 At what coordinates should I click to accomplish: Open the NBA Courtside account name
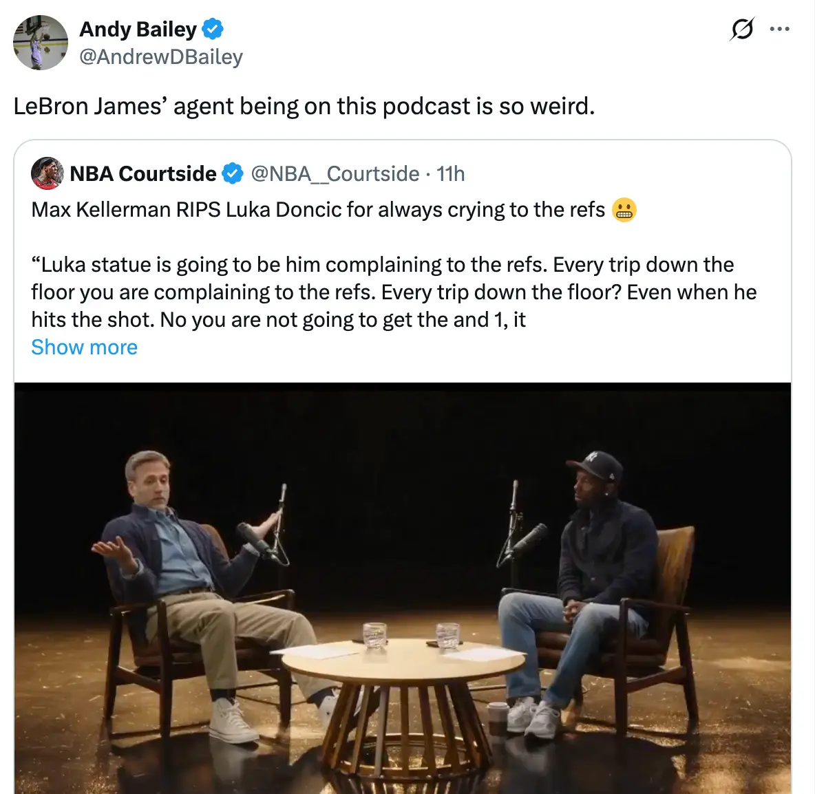[x=143, y=174]
